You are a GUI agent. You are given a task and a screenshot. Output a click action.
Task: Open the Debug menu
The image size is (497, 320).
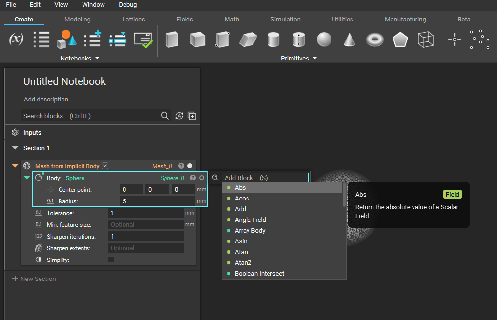128,5
